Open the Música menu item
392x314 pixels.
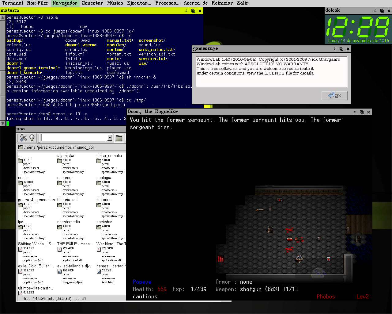[115, 3]
